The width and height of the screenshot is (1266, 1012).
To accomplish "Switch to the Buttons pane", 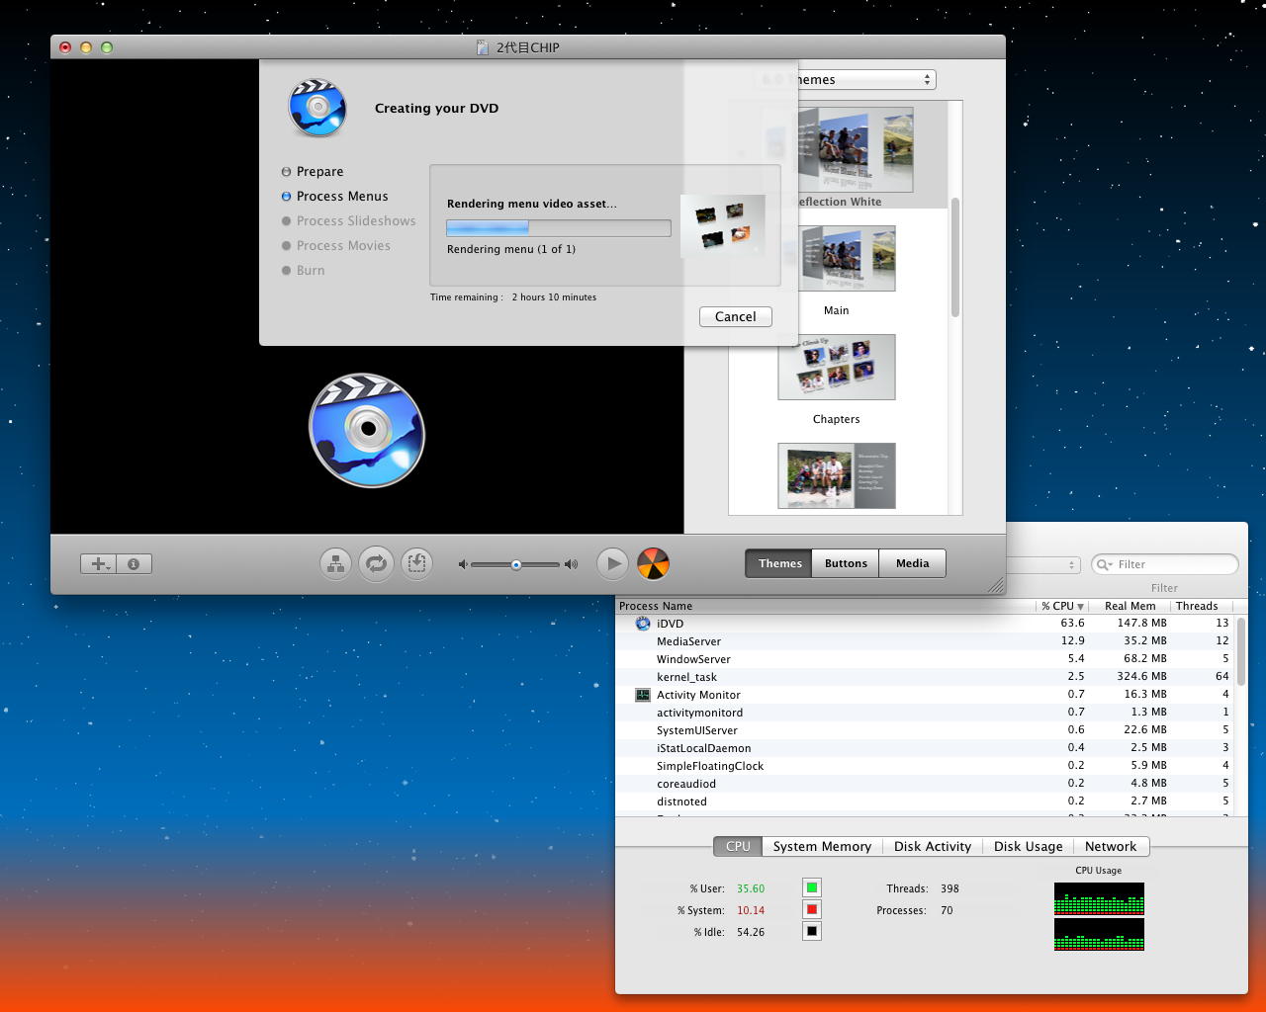I will pos(846,563).
